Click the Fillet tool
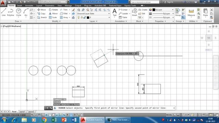Screen dimensions: 219x123 pyautogui.click(x=64, y=14)
